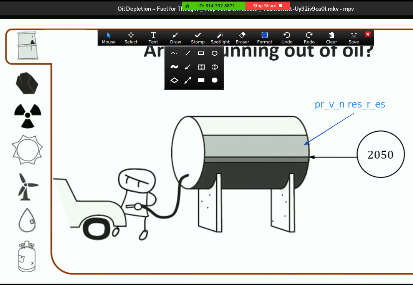Enable the Spotlight tool
Image resolution: width=413 pixels, height=285 pixels.
[x=220, y=38]
